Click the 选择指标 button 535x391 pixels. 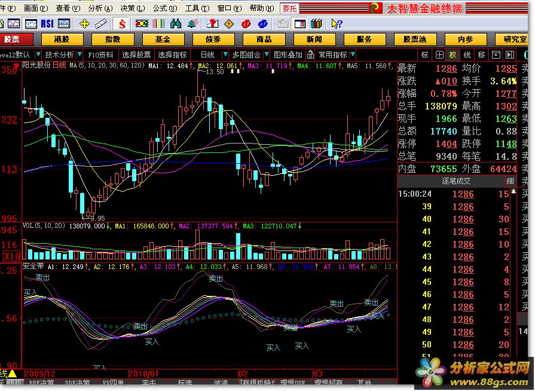click(172, 54)
